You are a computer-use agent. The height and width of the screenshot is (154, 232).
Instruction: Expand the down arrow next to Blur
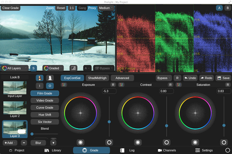(53, 143)
